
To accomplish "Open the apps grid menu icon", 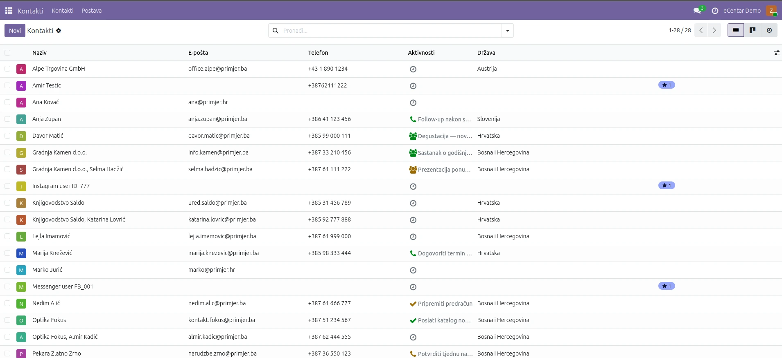I will coord(9,11).
